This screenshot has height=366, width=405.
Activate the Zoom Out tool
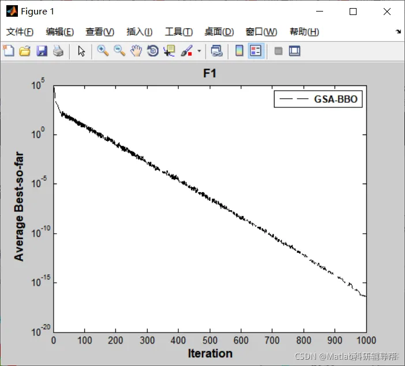pyautogui.click(x=119, y=51)
